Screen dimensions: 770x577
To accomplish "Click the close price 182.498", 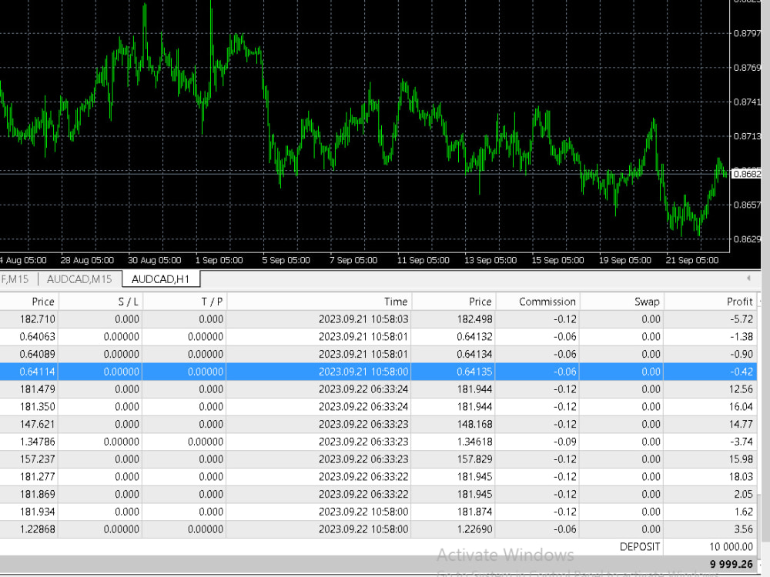I will (474, 319).
